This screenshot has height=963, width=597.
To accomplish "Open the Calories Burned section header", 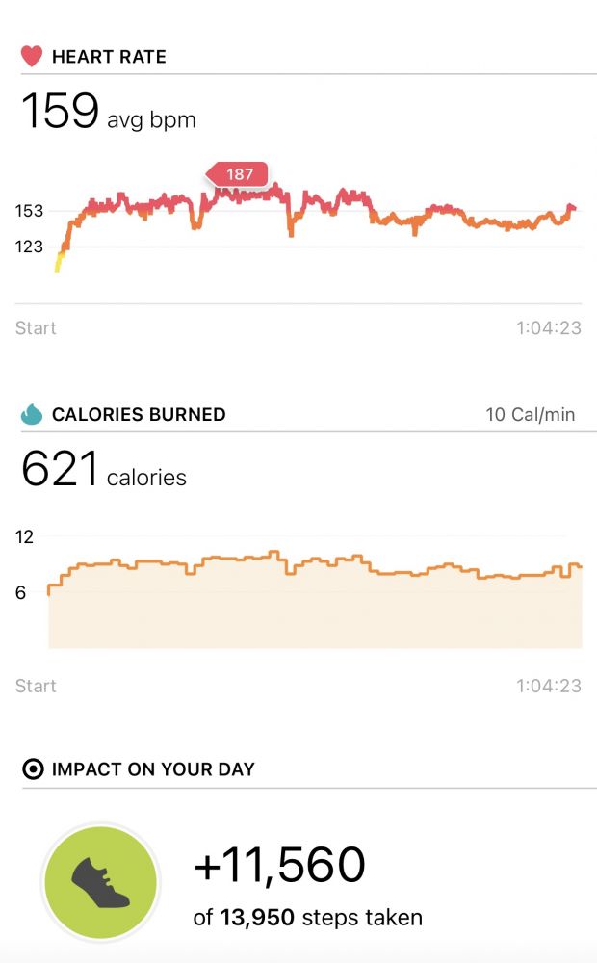I will 139,415.
